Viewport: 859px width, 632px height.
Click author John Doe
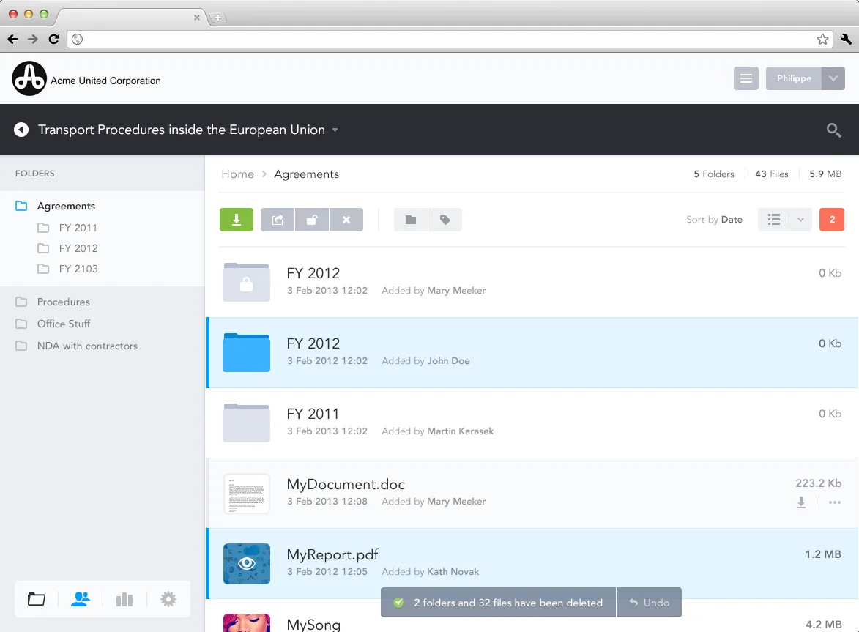click(x=448, y=361)
